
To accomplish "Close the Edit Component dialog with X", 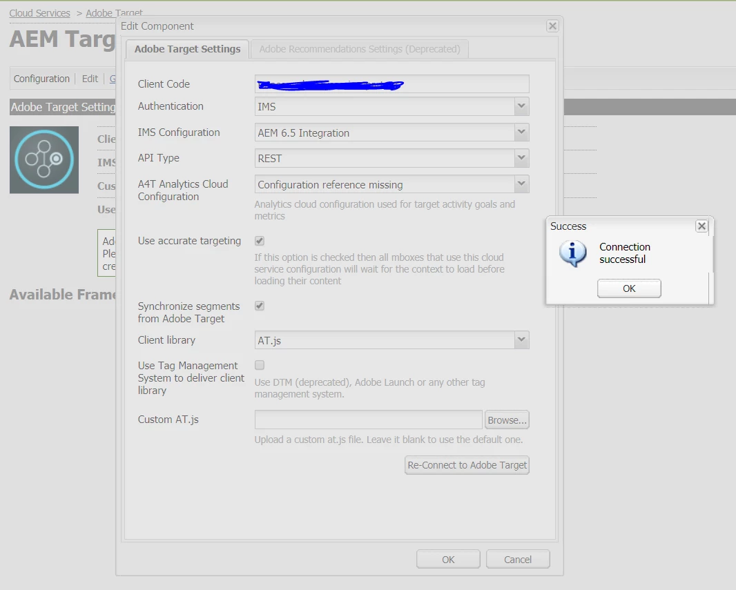I will [x=552, y=26].
